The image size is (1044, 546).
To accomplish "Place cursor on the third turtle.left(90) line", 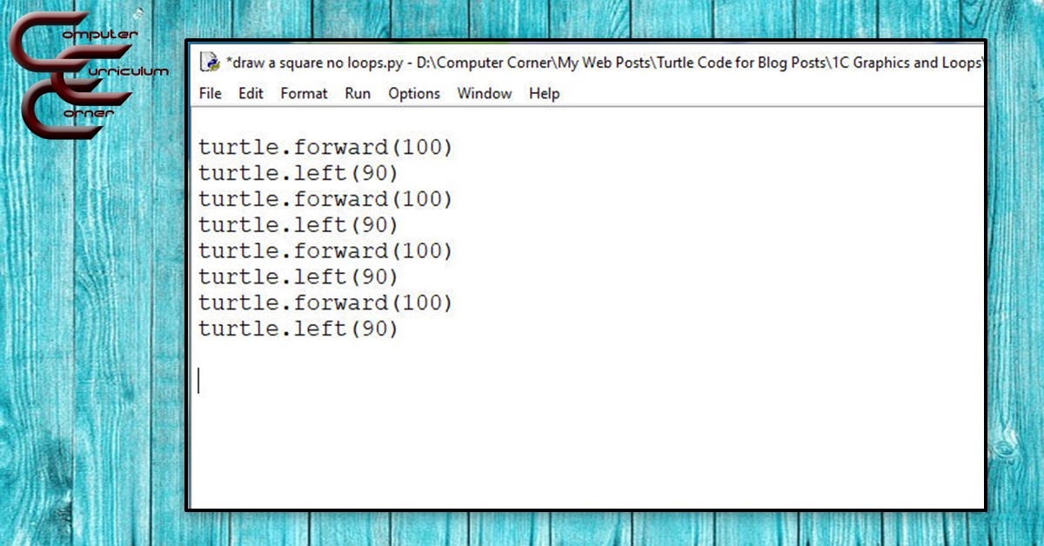I will coord(298,277).
